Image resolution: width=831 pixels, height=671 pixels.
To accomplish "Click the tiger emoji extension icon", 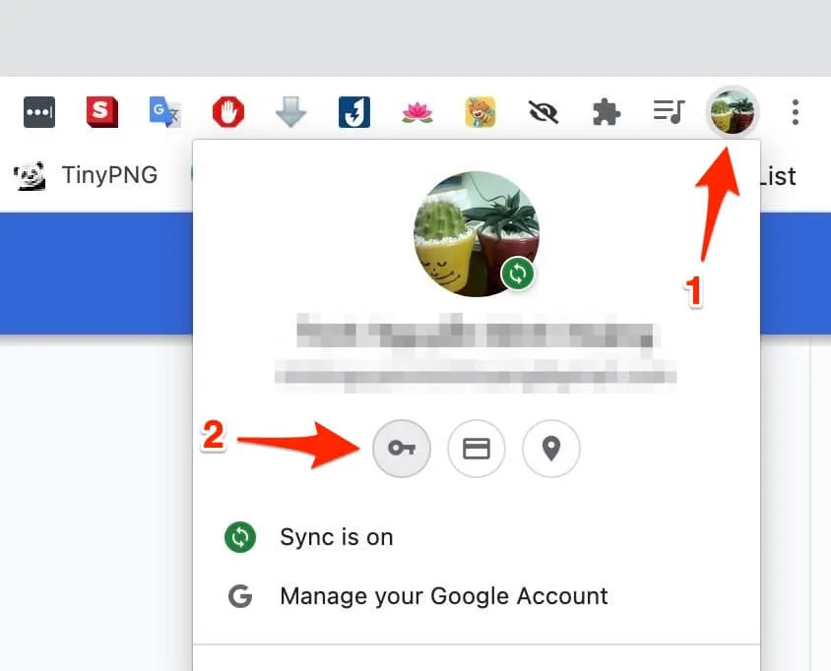I will point(480,111).
